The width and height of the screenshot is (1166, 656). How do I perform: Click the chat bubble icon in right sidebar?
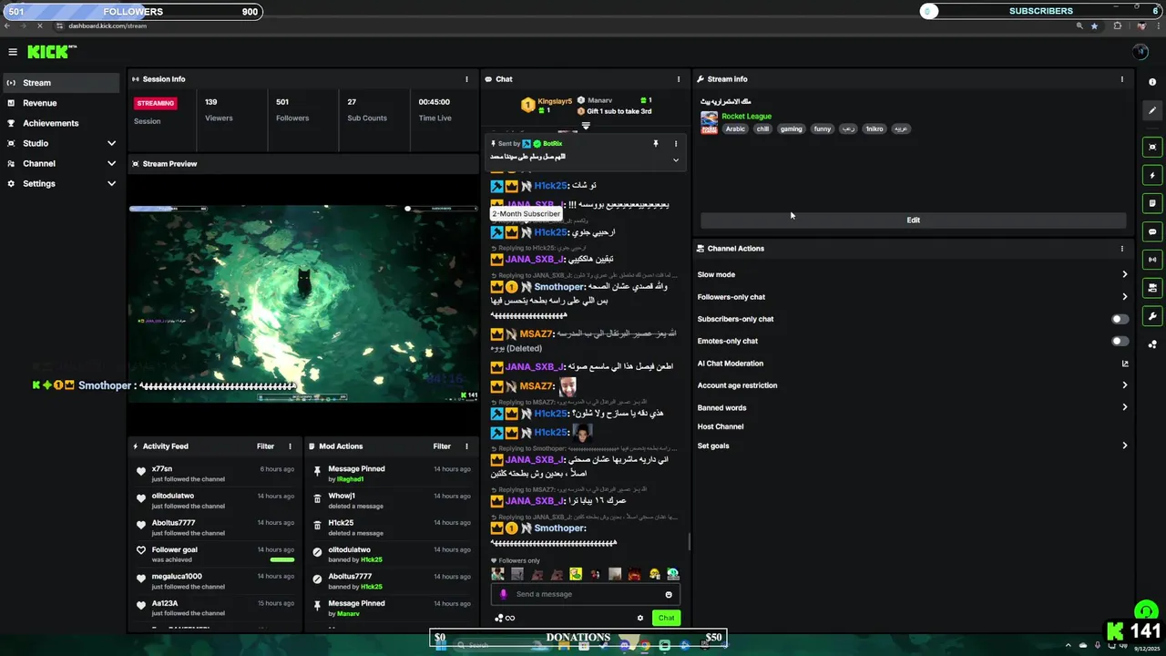(x=1152, y=231)
